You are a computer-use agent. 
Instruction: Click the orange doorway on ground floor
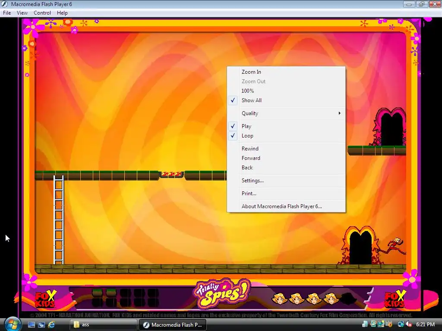pyautogui.click(x=360, y=246)
